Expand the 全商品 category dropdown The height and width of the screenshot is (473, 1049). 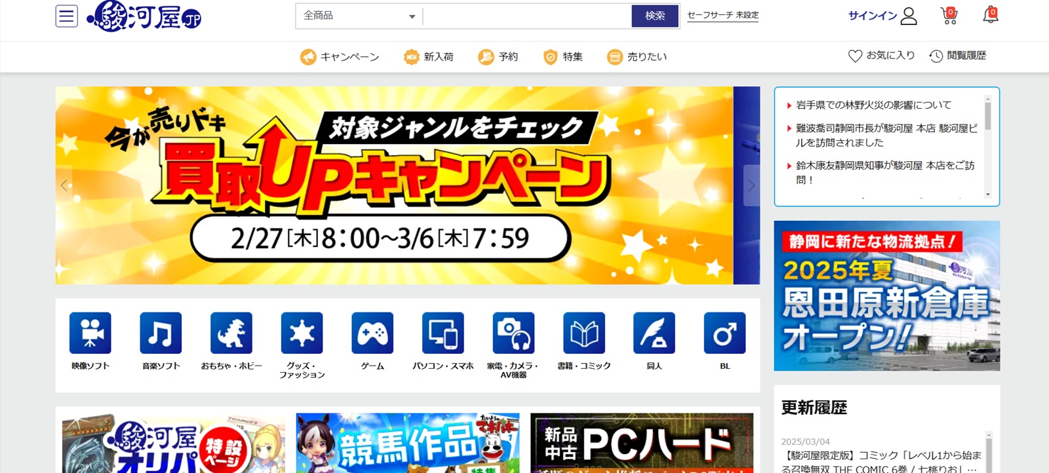click(359, 16)
